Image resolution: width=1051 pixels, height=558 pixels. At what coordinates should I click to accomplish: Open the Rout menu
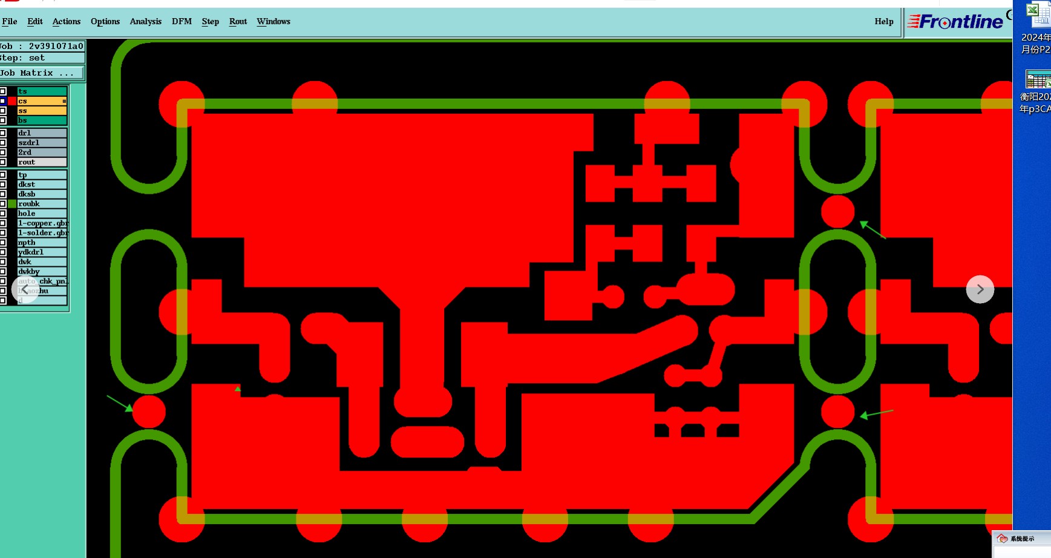(238, 21)
